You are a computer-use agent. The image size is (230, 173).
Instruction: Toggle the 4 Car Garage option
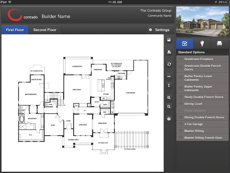pyautogui.click(x=180, y=124)
